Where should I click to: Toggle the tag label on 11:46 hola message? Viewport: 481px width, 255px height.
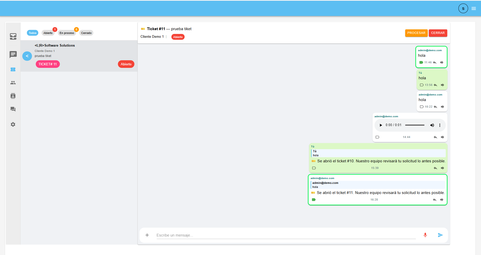point(421,62)
